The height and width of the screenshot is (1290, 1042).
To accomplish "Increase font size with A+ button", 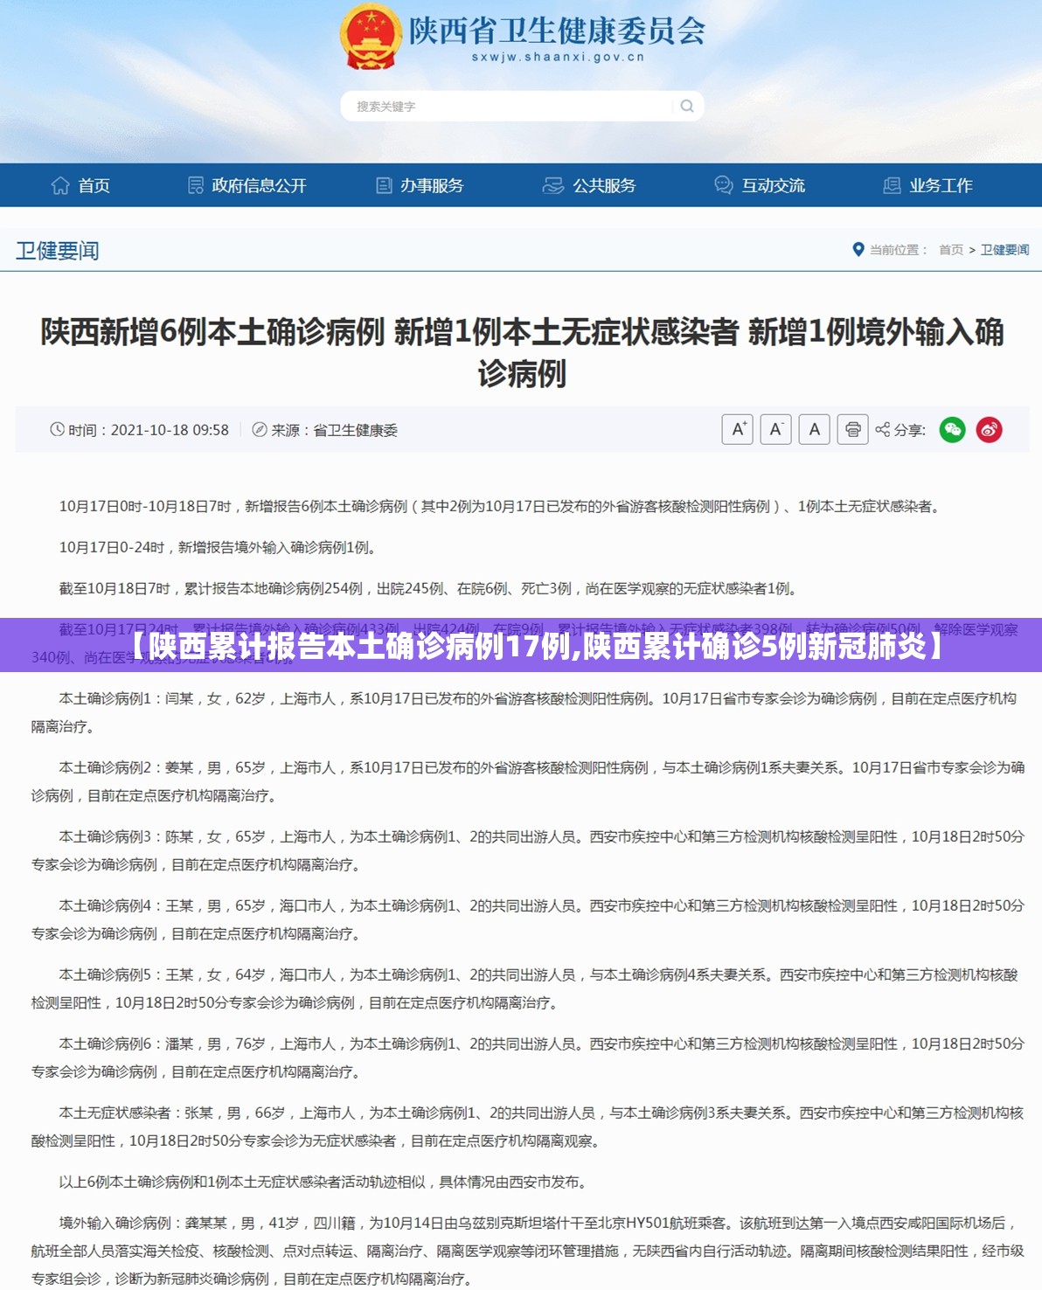I will pyautogui.click(x=738, y=429).
